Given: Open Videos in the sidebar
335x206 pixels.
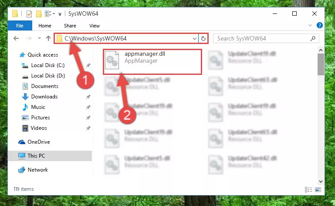Looking at the screenshot, I should tap(39, 128).
